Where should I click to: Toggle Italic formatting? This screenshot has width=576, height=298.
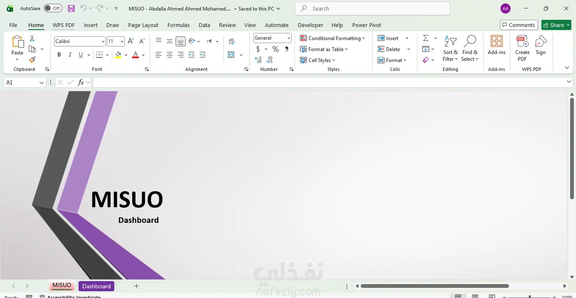(x=70, y=55)
